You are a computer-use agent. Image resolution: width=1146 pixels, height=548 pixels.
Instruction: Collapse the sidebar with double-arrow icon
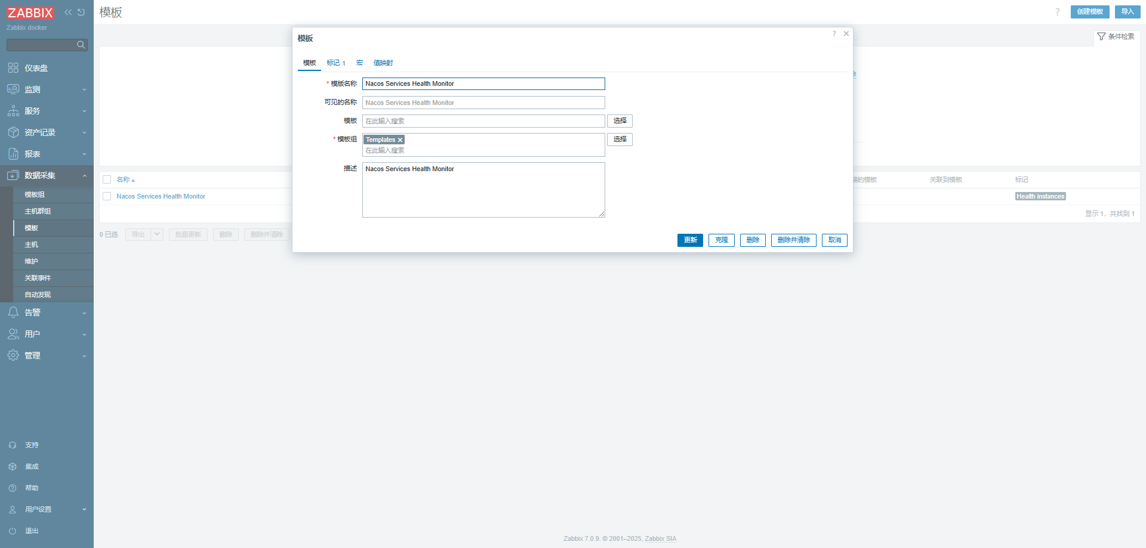point(68,12)
